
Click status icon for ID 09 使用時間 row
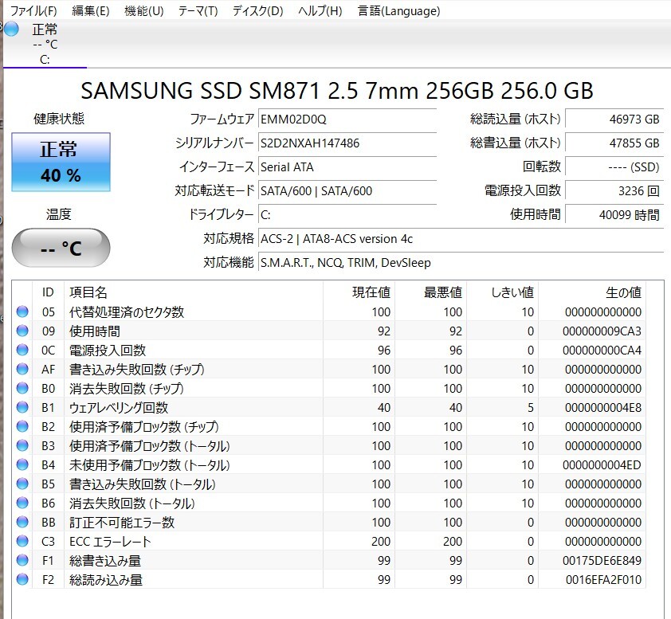(x=22, y=331)
